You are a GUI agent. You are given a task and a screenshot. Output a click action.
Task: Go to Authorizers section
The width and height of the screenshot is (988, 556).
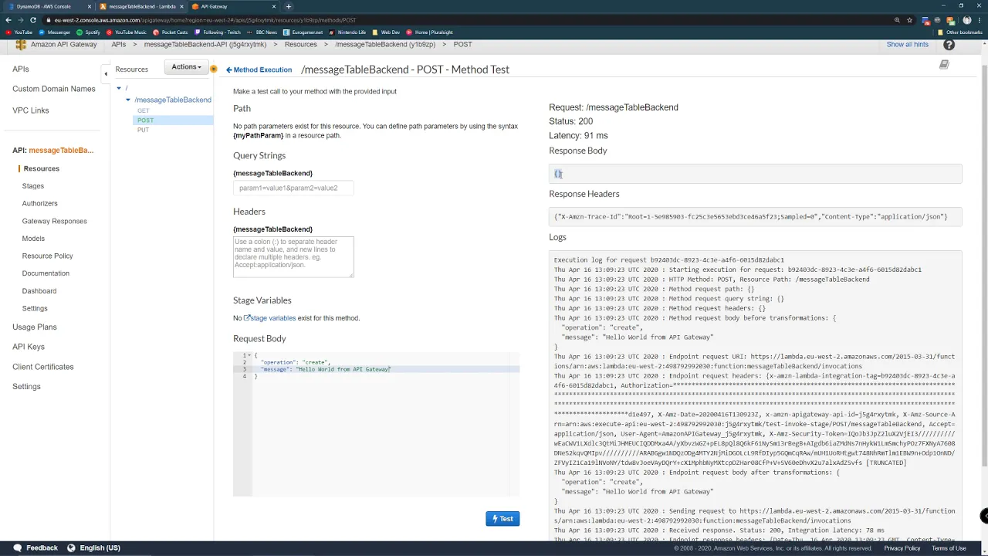pyautogui.click(x=40, y=203)
